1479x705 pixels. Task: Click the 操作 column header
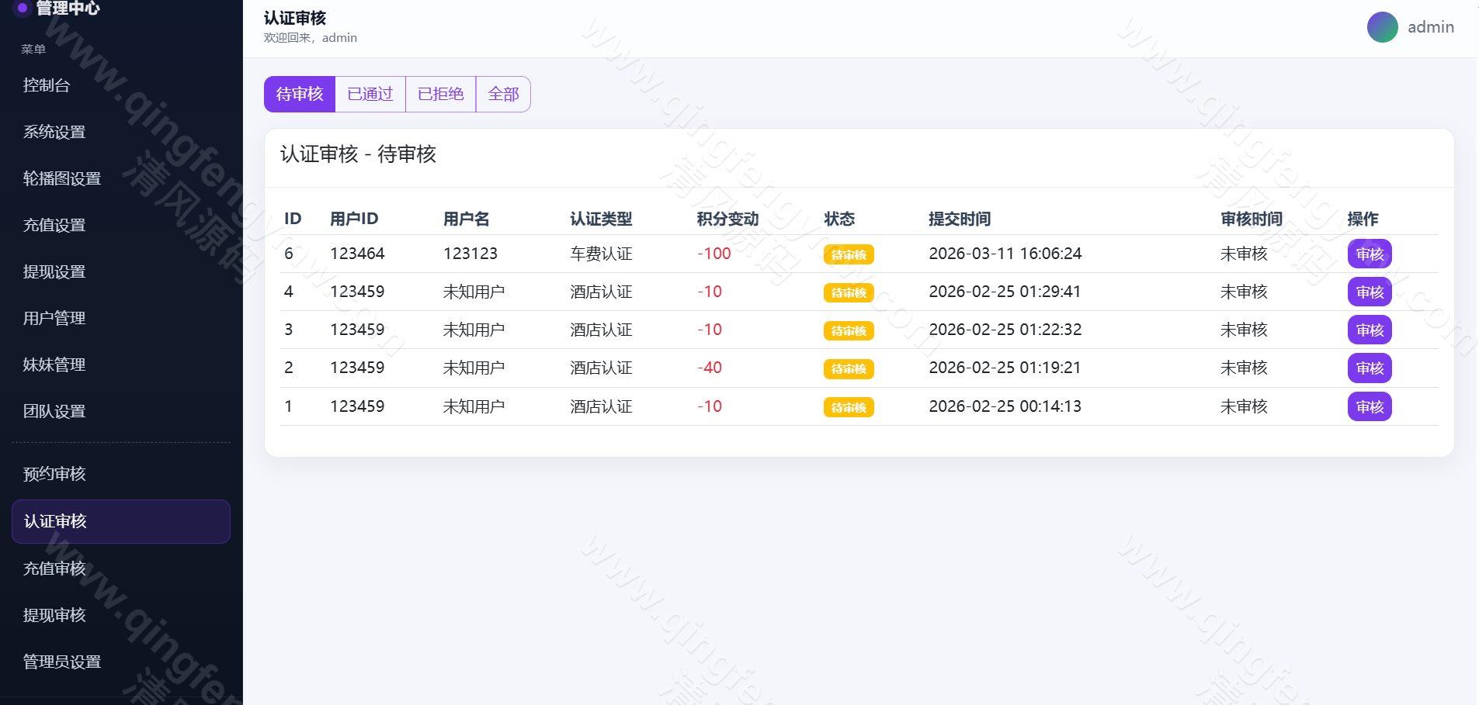(x=1363, y=219)
